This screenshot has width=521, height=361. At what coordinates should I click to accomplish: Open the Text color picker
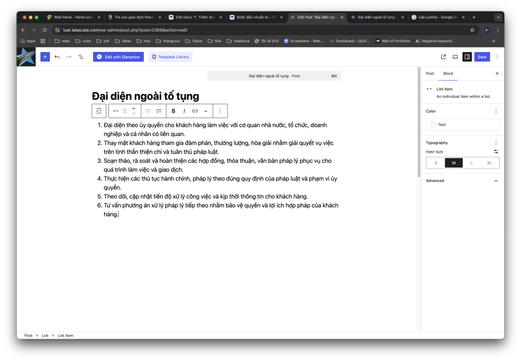tap(462, 124)
